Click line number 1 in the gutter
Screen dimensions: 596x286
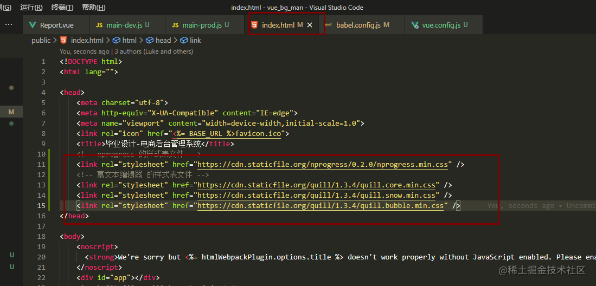point(43,62)
